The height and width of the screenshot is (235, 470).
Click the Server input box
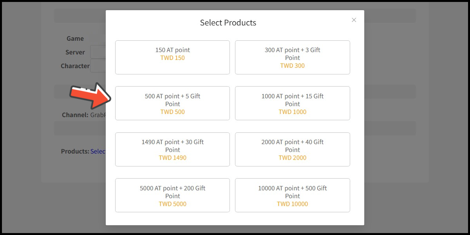click(x=98, y=52)
